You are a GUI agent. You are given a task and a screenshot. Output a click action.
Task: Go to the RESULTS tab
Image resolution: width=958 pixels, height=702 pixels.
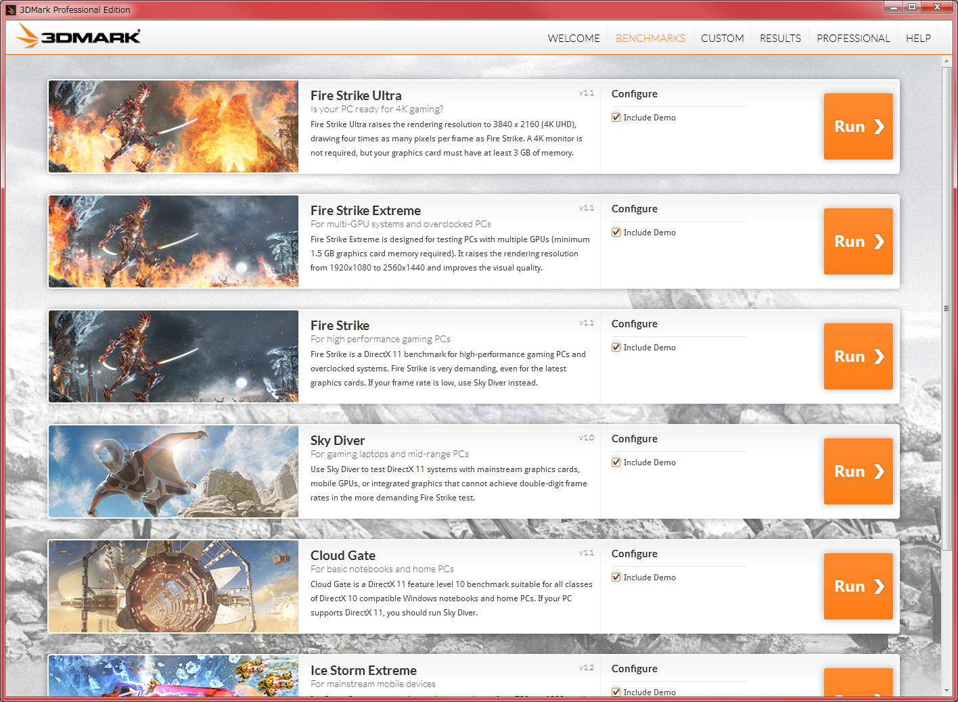pyautogui.click(x=780, y=39)
